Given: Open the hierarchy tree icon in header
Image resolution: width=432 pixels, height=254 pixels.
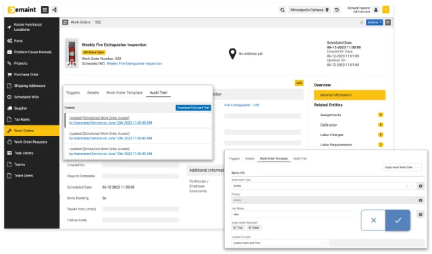Looking at the screenshot, I should [x=55, y=10].
